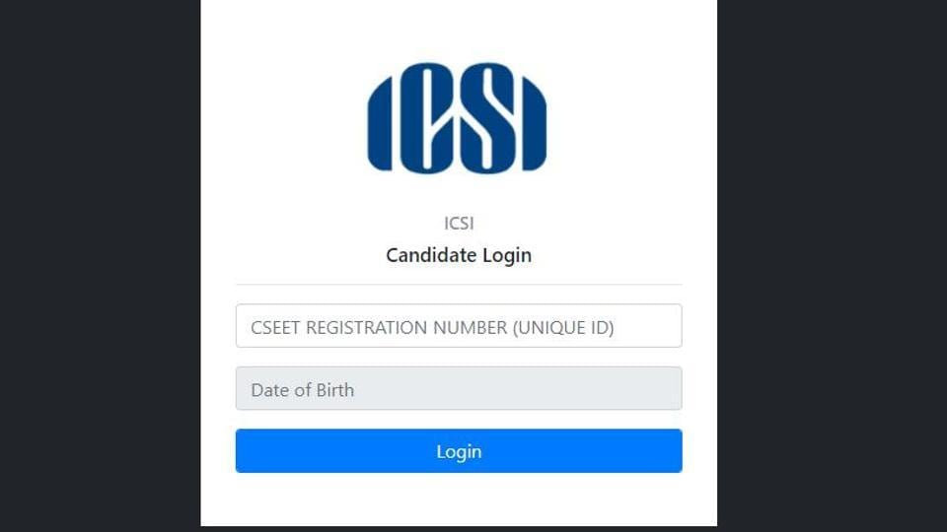Select the Date of Birth field
The height and width of the screenshot is (532, 947).
[x=459, y=388]
